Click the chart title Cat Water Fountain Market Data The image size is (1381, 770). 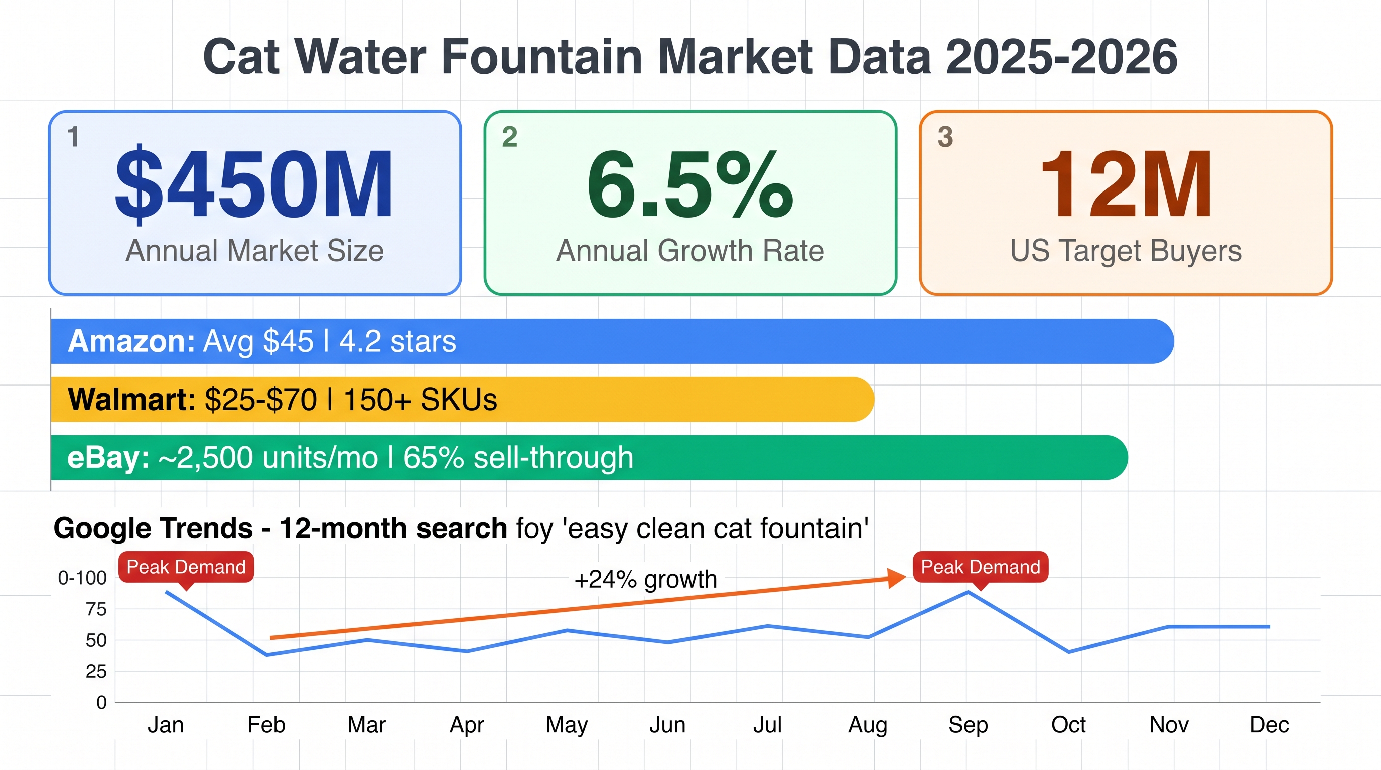tap(690, 57)
